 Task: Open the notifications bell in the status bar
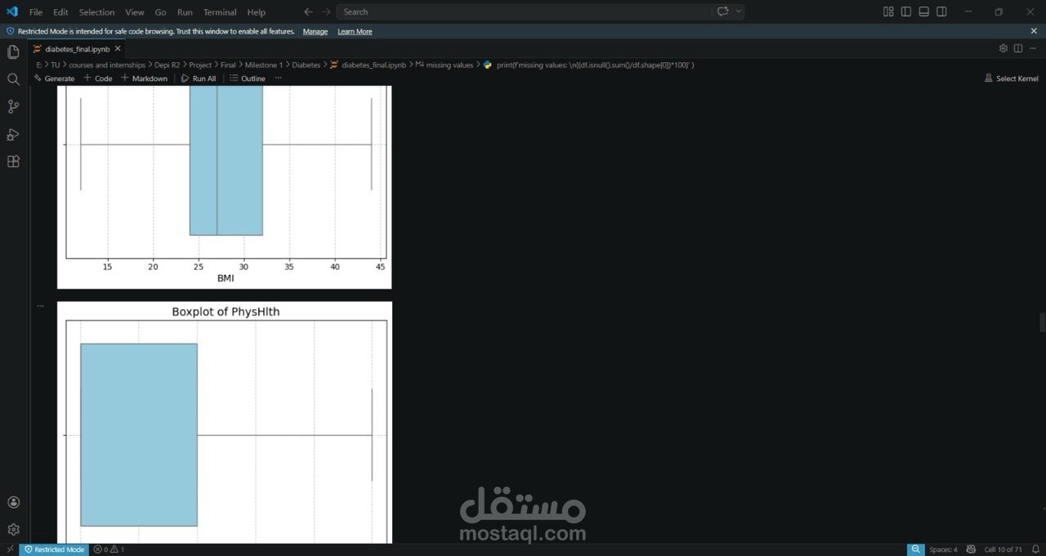click(1036, 549)
